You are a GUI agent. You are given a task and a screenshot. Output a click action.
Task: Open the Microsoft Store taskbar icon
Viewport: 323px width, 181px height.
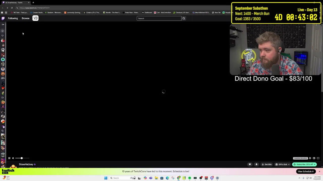pos(162,178)
